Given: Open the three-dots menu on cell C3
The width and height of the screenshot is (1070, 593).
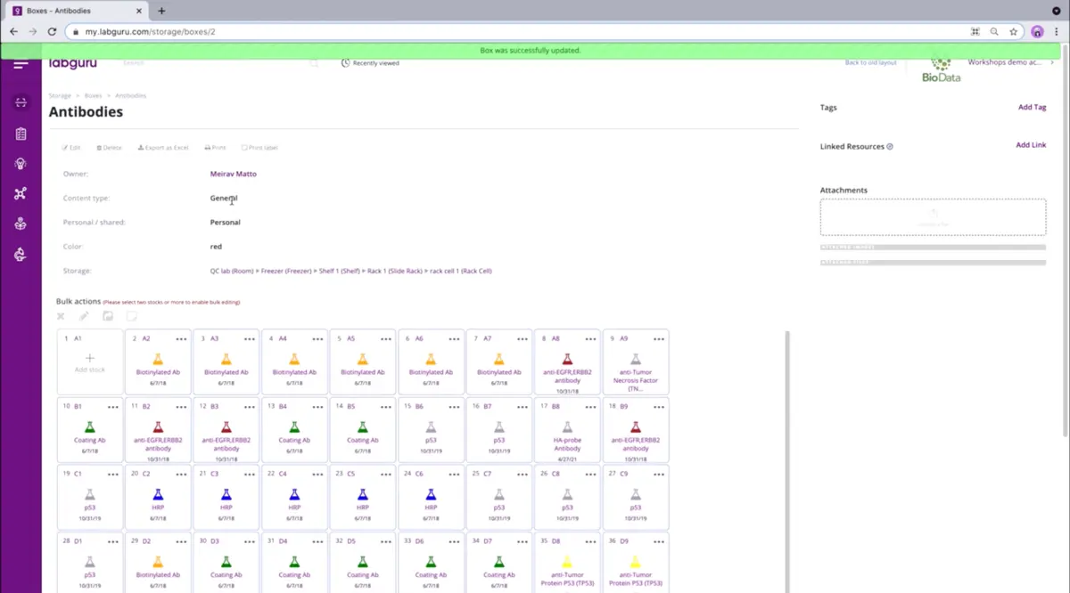Looking at the screenshot, I should [x=250, y=474].
